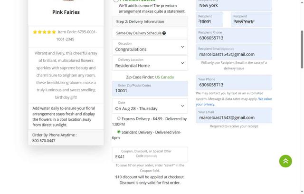Click the US zip code finder link

[x=157, y=77]
